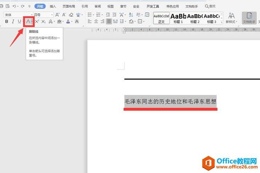Click the sort icon
Image resolution: width=260 pixels, height=173 pixels.
(x=131, y=15)
